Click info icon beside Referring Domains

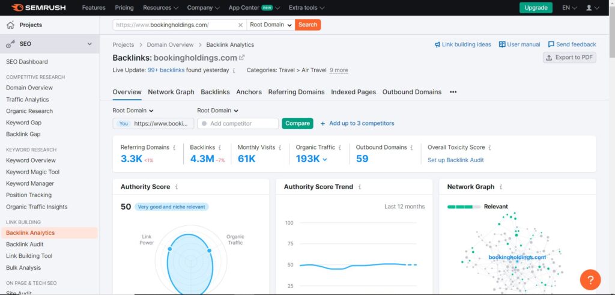pyautogui.click(x=174, y=148)
